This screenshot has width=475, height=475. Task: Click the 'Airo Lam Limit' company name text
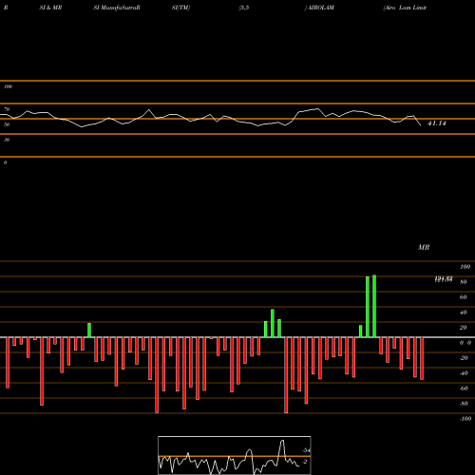405,8
